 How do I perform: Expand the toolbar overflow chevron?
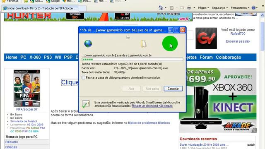tap(263, 6)
